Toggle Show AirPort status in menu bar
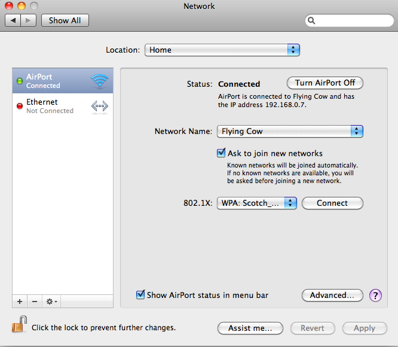 pyautogui.click(x=140, y=295)
